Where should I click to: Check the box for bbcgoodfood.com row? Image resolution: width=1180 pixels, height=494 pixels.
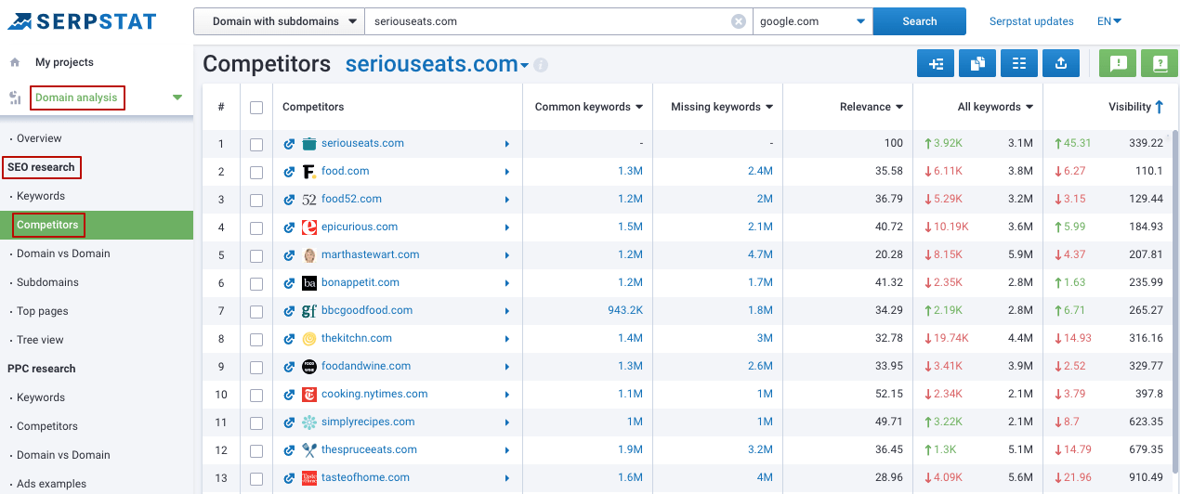tap(256, 311)
